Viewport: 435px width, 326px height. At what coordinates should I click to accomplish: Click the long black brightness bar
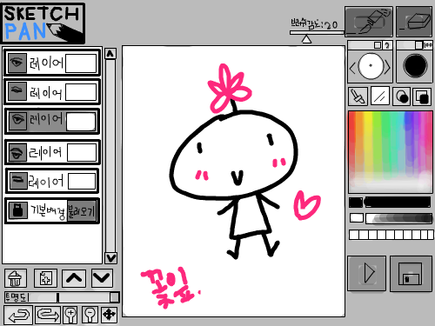pyautogui.click(x=398, y=203)
